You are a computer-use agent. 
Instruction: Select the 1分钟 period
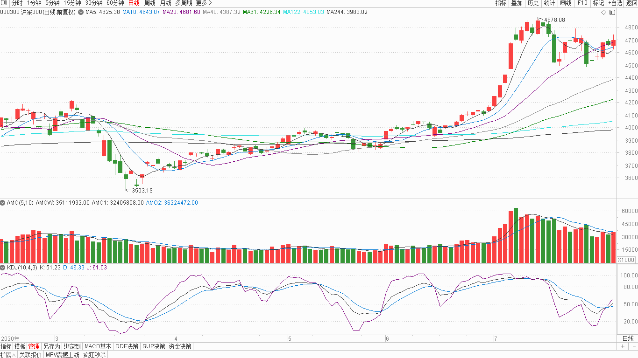(34, 3)
